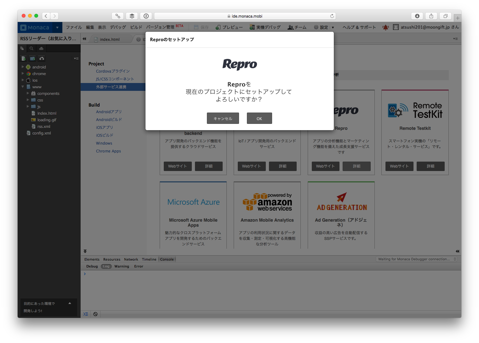Click OK in Repro setup dialog
The width and height of the screenshot is (479, 343).
[259, 119]
